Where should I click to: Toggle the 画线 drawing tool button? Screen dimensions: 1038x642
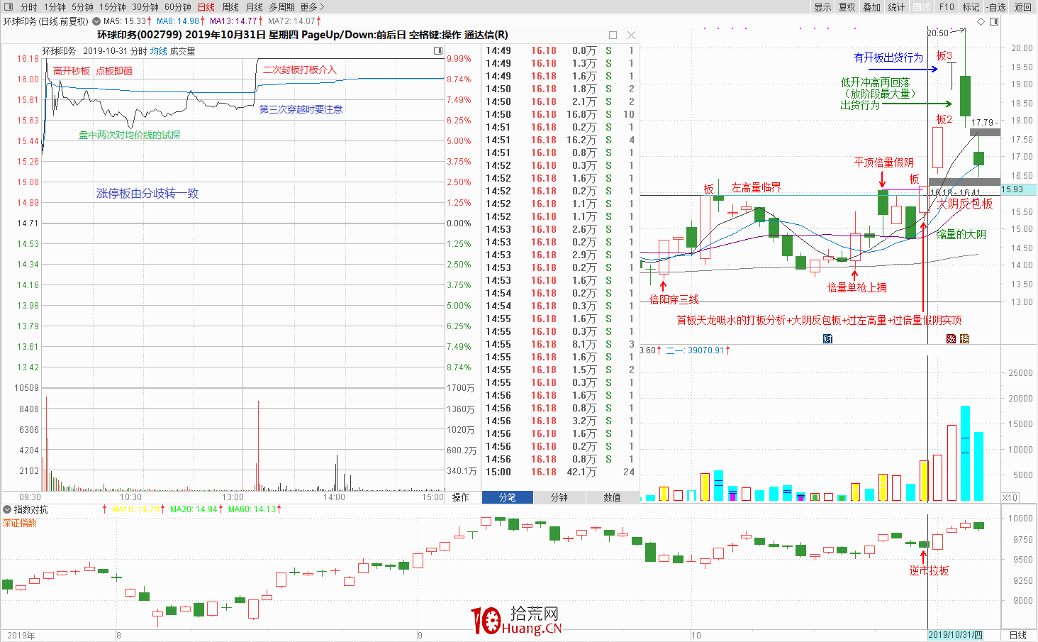[x=921, y=6]
